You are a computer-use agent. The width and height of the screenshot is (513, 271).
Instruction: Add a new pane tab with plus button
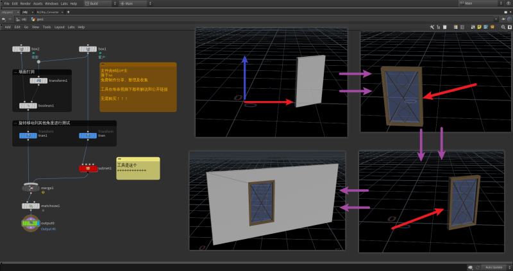[x=69, y=12]
